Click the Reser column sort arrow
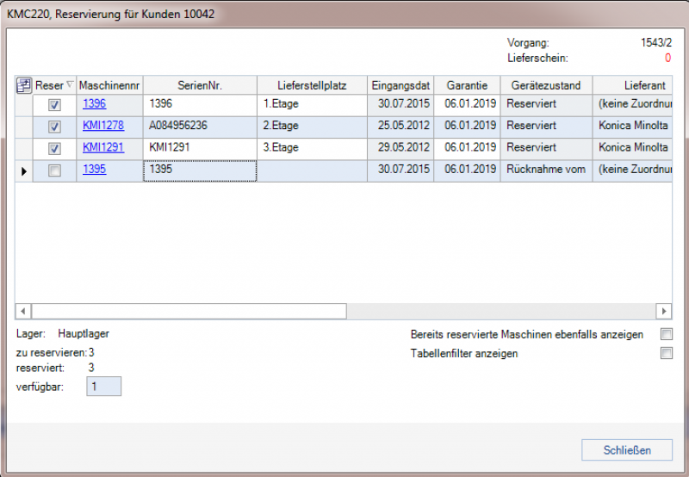 pos(70,85)
